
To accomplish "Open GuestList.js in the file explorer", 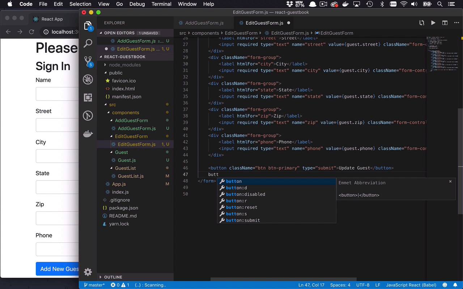I will (131, 176).
